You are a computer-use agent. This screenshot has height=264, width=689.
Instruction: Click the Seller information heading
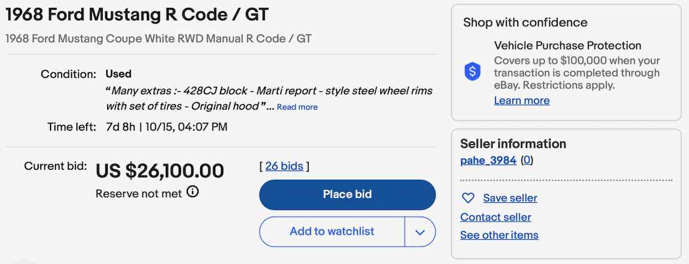[513, 144]
